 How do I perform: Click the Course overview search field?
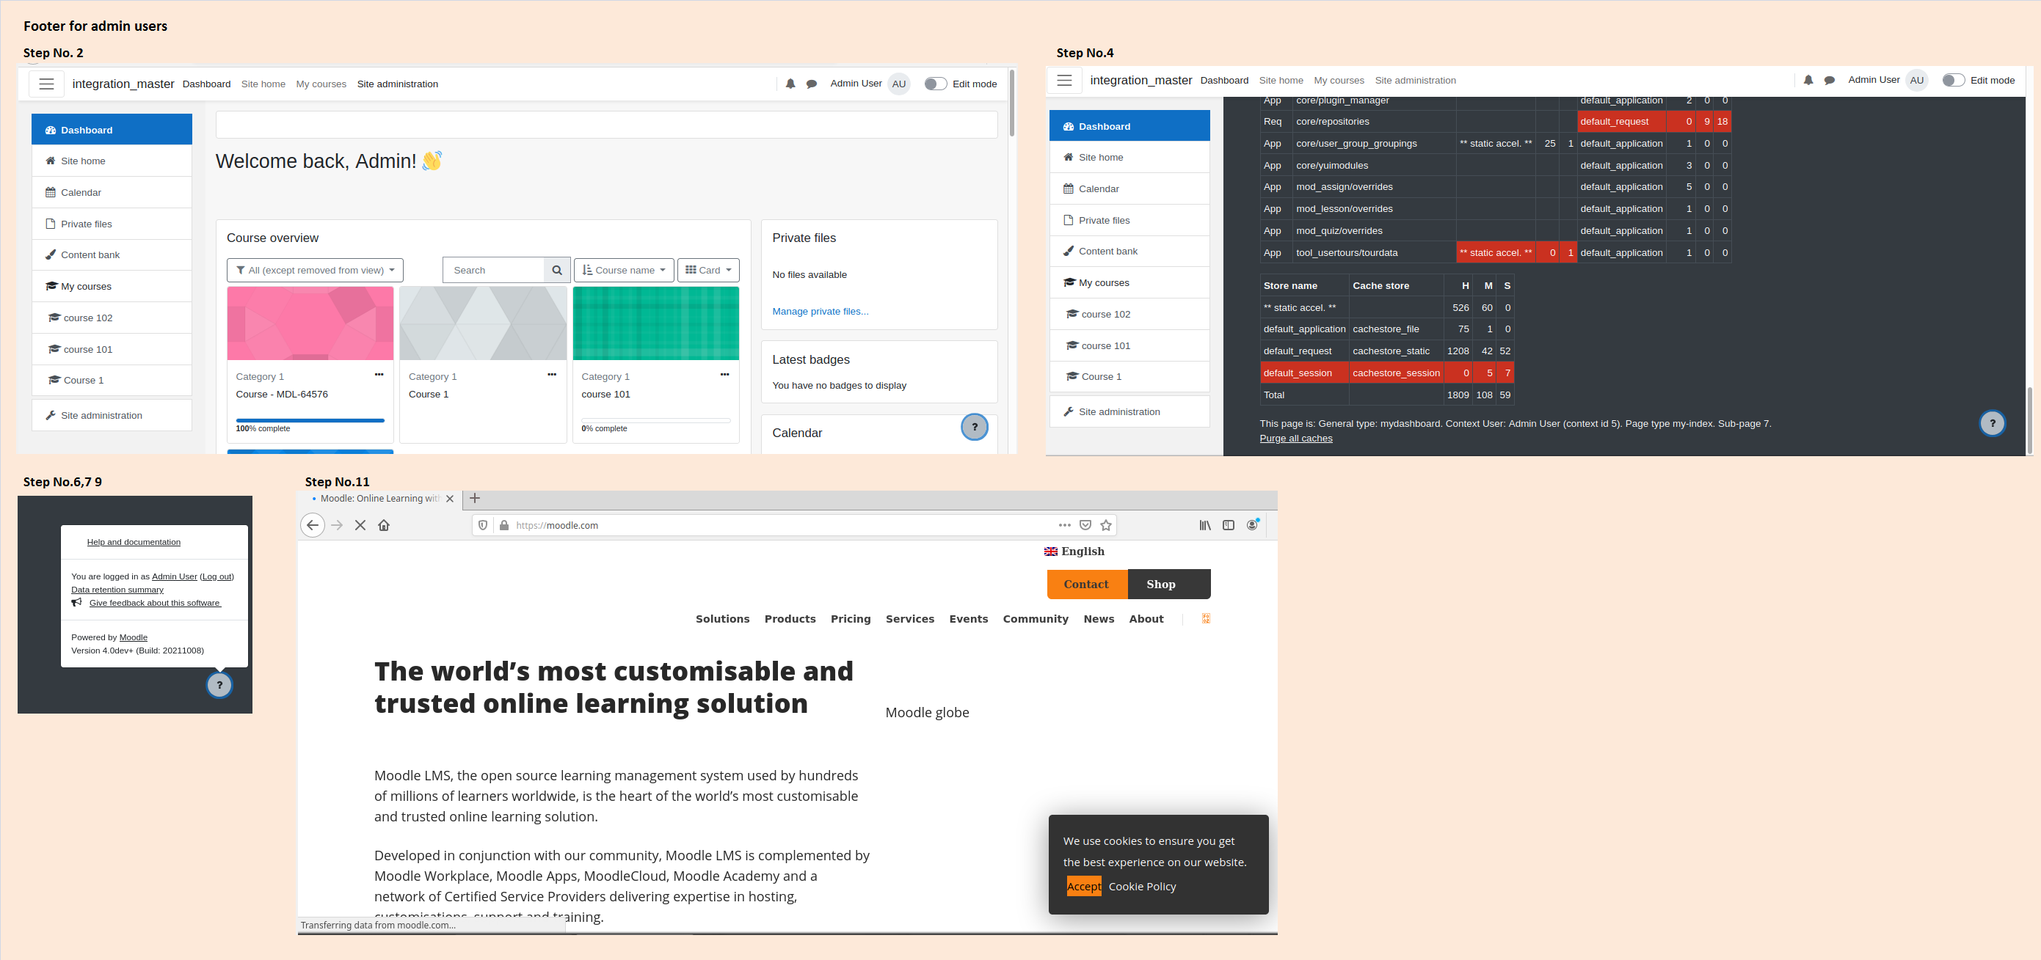[x=494, y=270]
